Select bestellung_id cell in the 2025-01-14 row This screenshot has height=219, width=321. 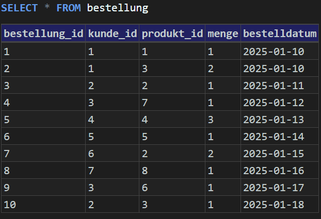point(43,137)
